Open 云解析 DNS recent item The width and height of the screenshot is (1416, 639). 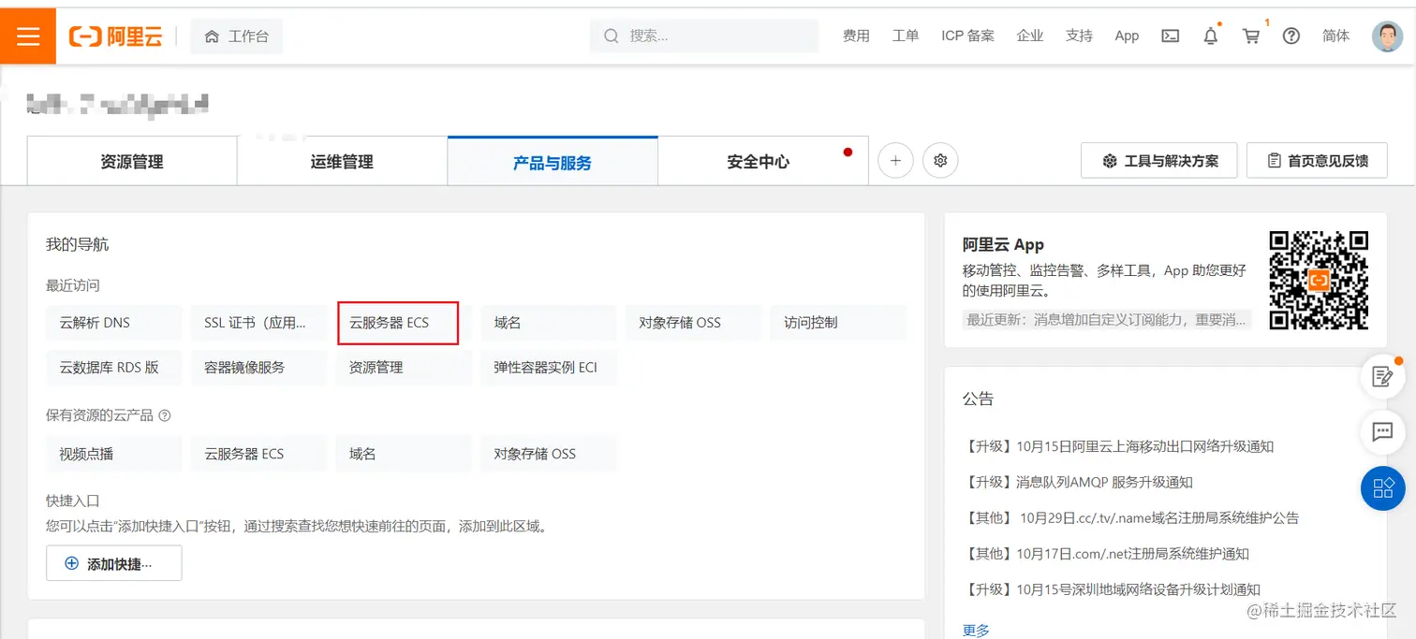(x=114, y=323)
